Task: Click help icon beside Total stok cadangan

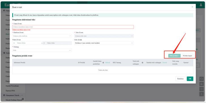Action: point(143,63)
